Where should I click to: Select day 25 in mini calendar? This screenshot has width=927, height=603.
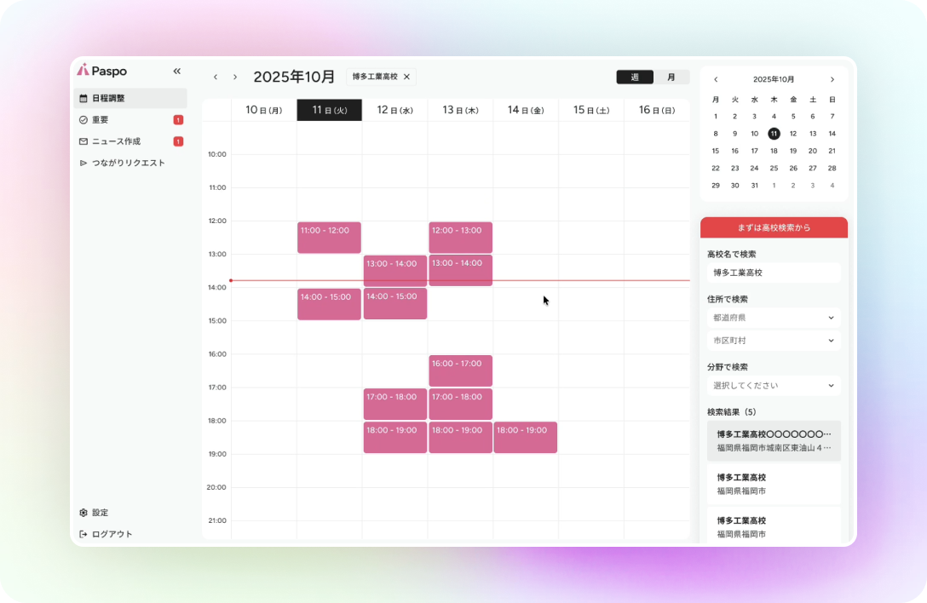pos(774,168)
